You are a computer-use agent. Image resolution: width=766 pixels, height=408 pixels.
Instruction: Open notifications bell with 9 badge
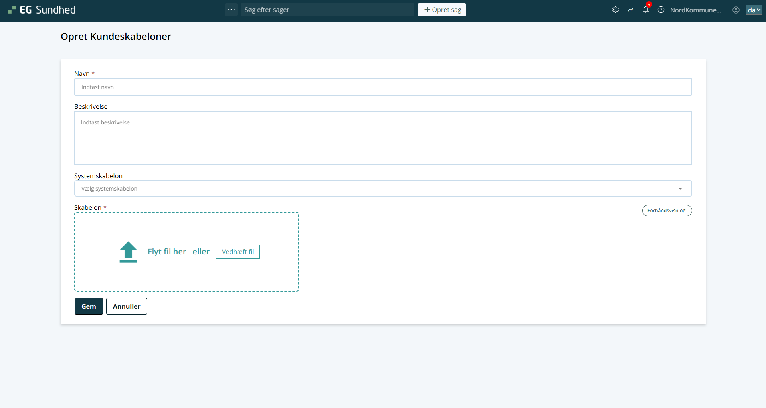point(645,10)
